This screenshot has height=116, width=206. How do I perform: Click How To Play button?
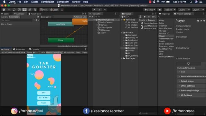(x=44, y=98)
